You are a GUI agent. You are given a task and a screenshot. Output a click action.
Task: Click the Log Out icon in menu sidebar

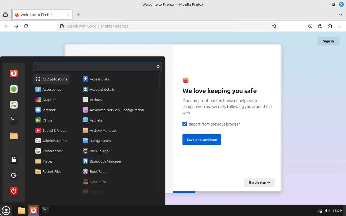pyautogui.click(x=14, y=175)
